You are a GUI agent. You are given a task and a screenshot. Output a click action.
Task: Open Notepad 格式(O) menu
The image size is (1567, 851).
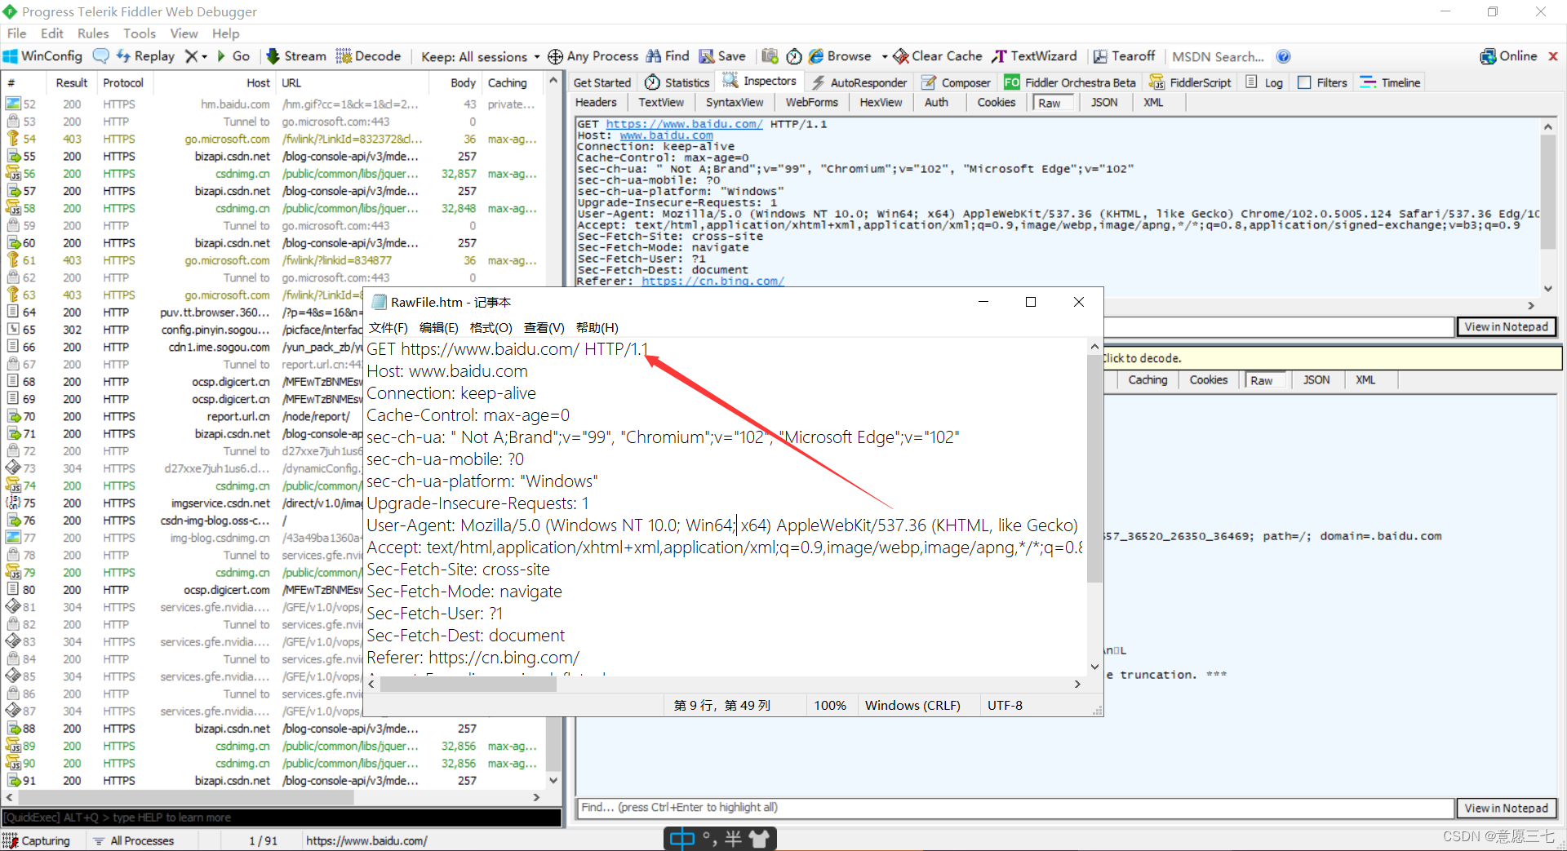491,327
